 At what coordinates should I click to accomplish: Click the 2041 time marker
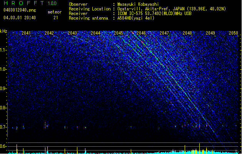point(26,33)
